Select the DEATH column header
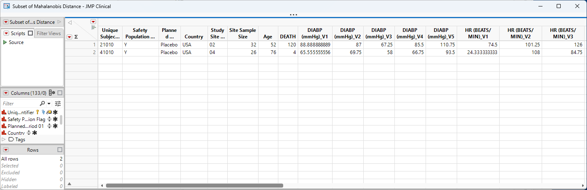 (x=288, y=36)
